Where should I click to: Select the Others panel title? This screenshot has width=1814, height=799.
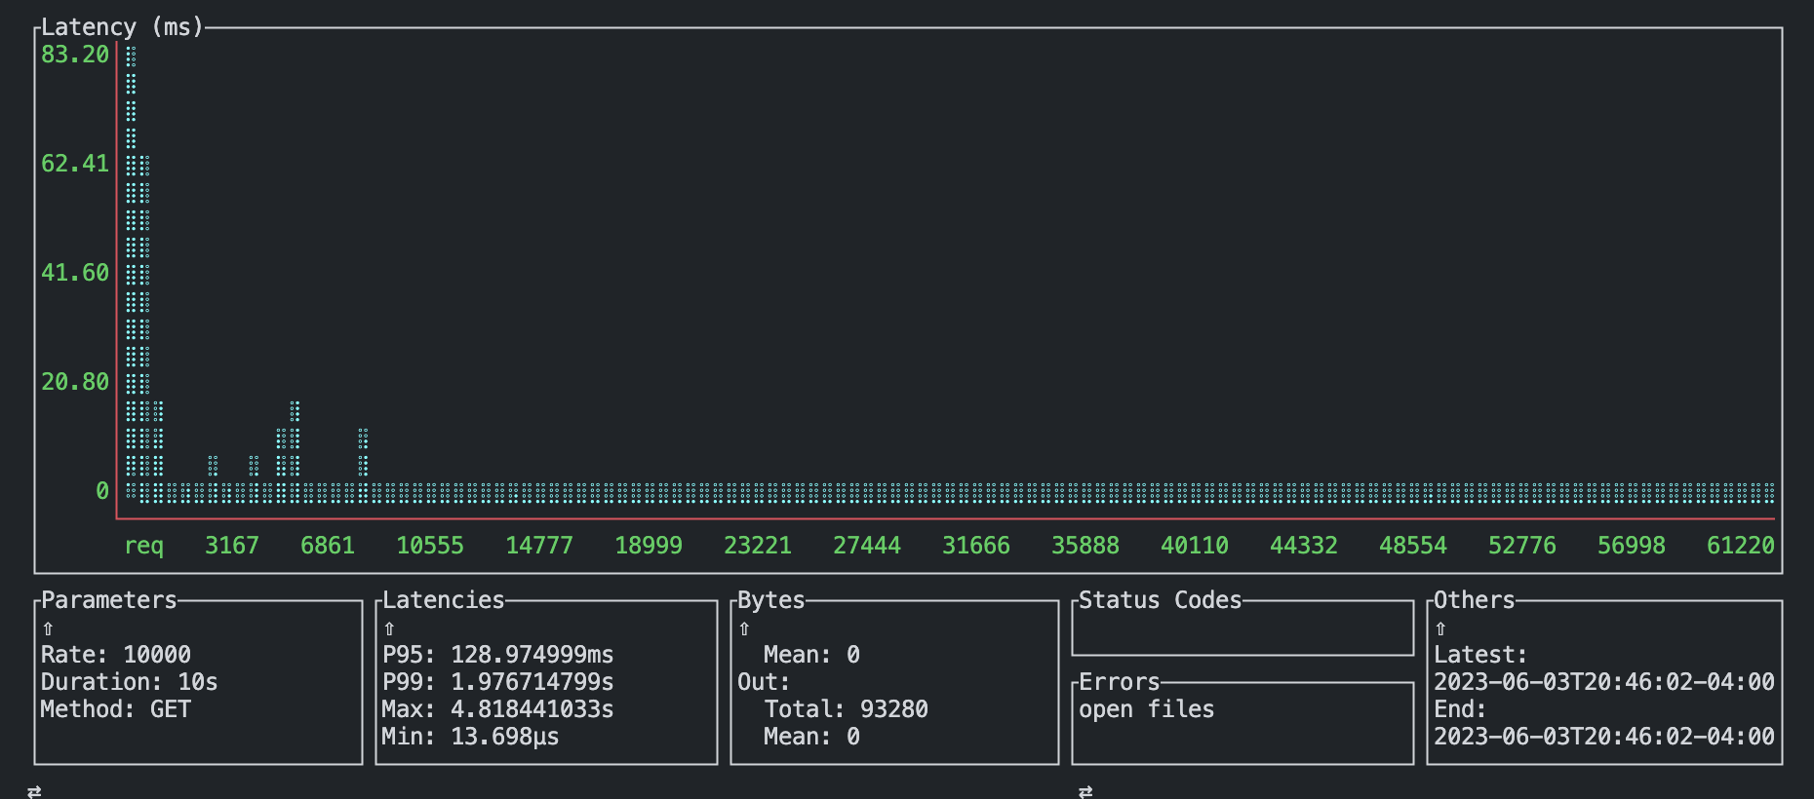click(1475, 600)
